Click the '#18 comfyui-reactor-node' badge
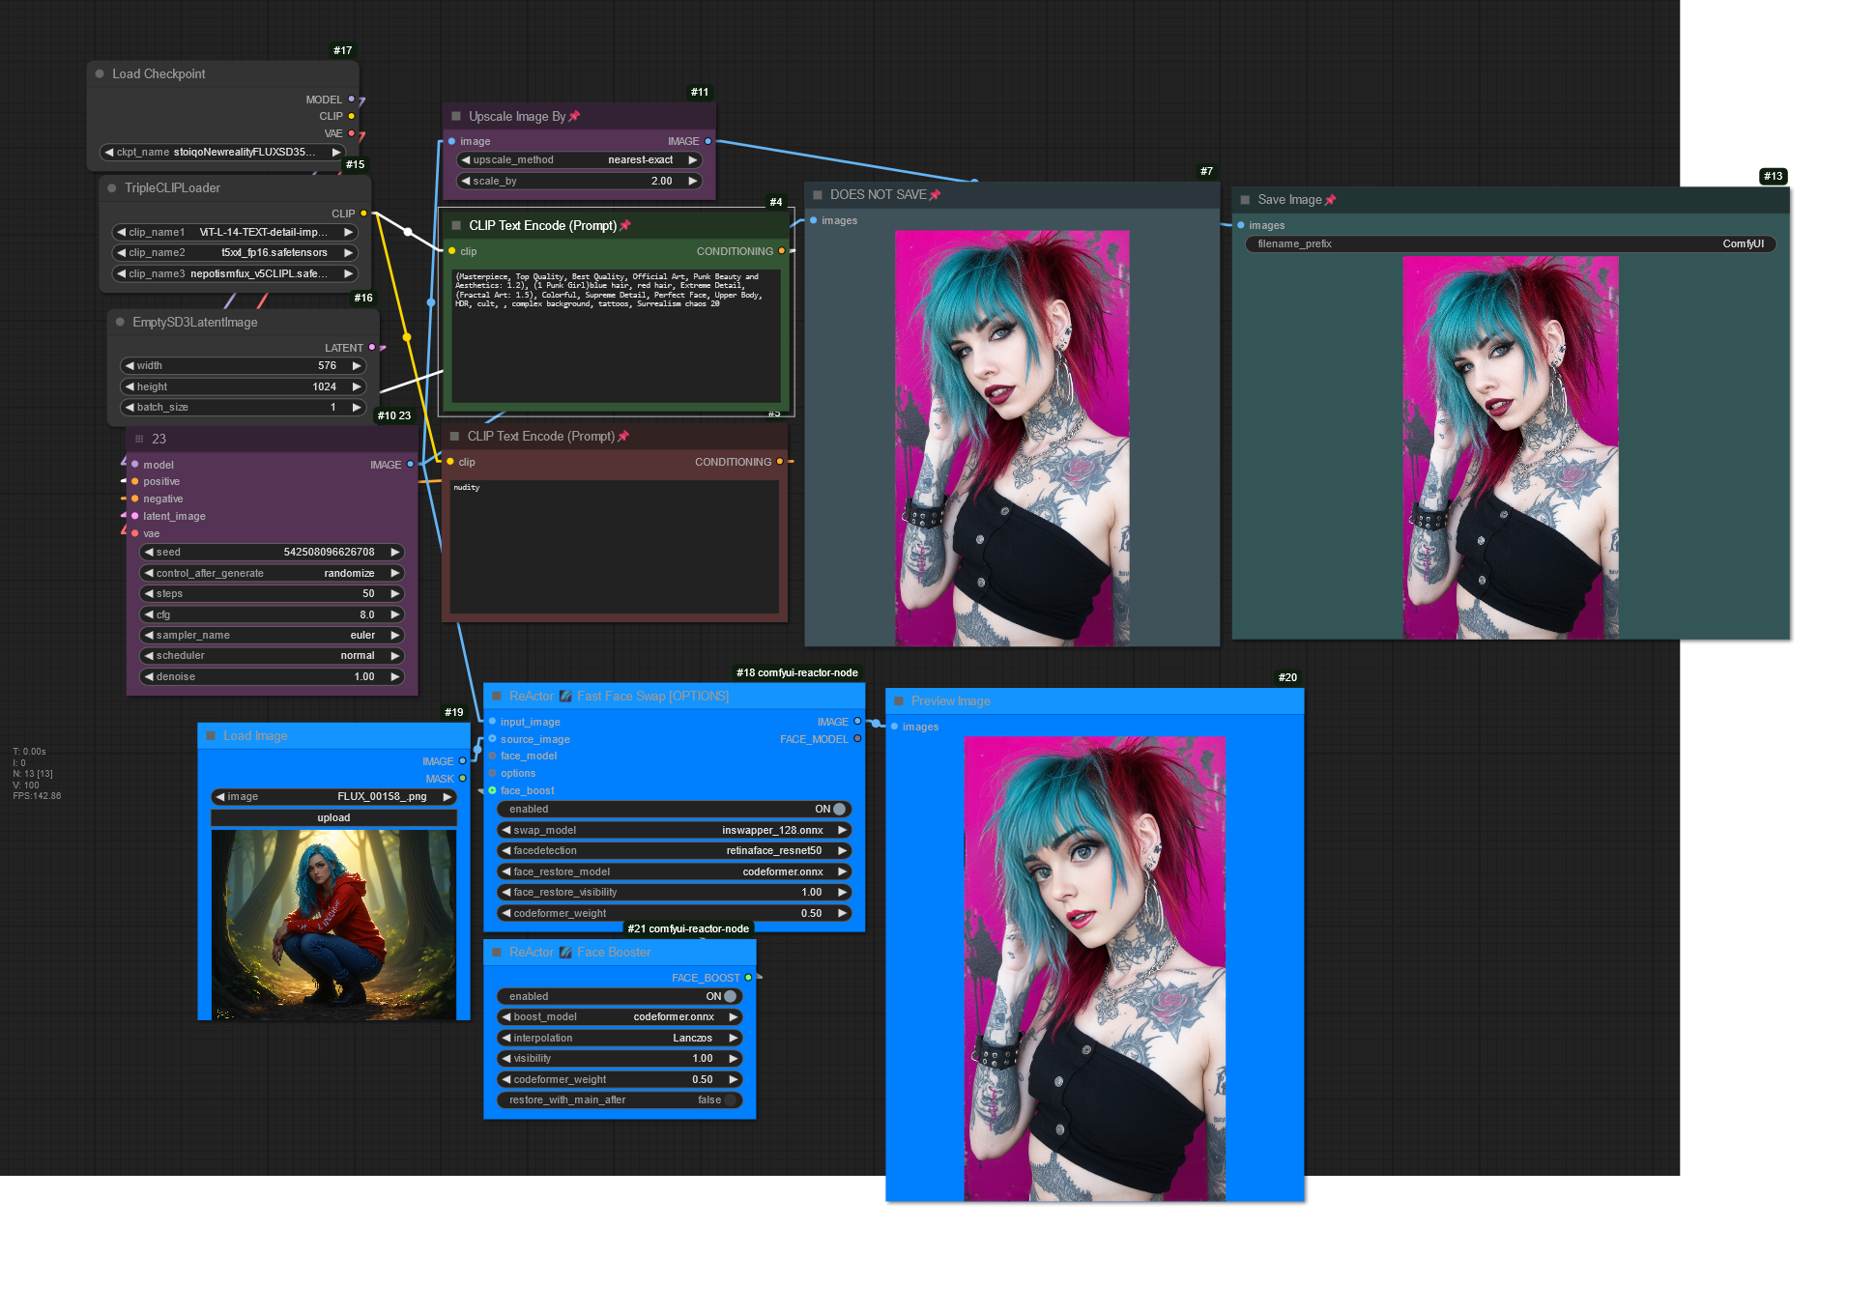Image resolution: width=1876 pixels, height=1313 pixels. [x=797, y=672]
